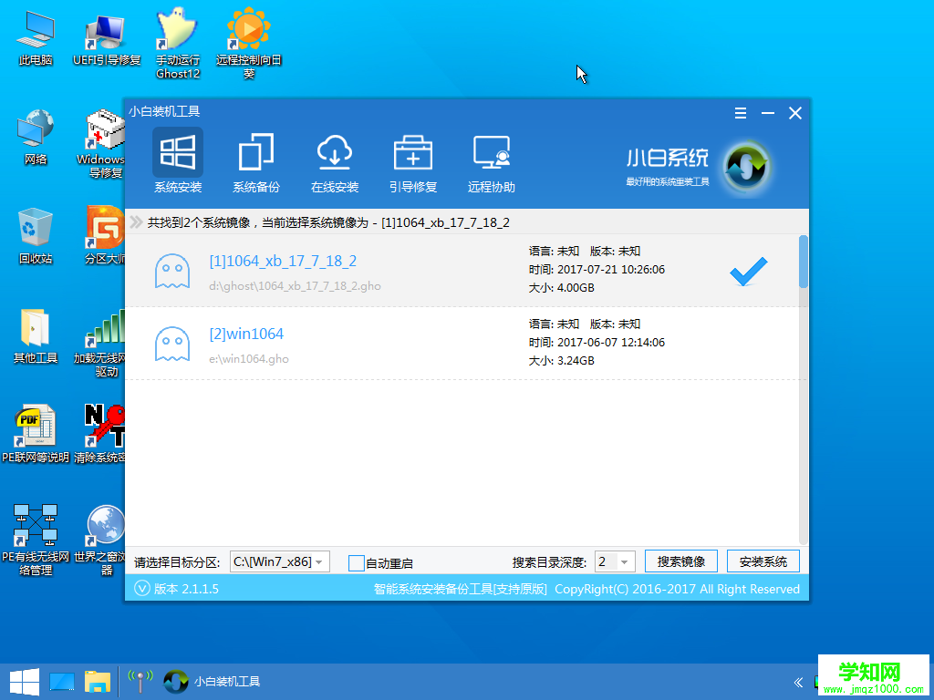This screenshot has height=700, width=934.
Task: Open the hamburger menu in title bar
Action: pos(741,113)
